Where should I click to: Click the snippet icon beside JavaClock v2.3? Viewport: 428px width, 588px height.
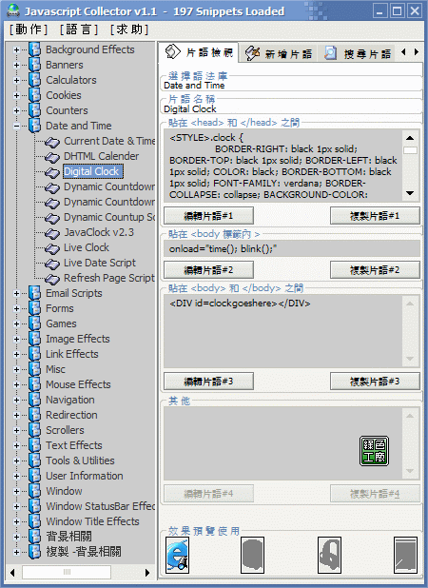coord(52,233)
